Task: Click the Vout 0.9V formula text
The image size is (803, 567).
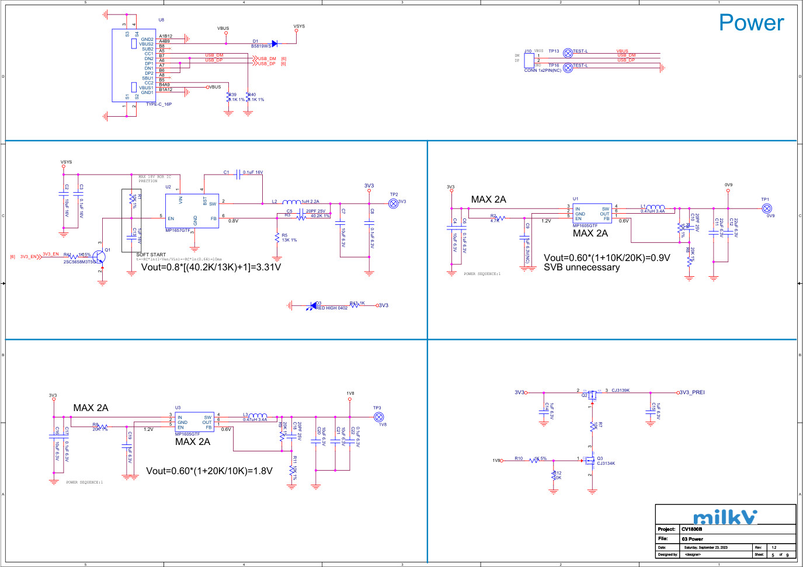Action: 607,258
